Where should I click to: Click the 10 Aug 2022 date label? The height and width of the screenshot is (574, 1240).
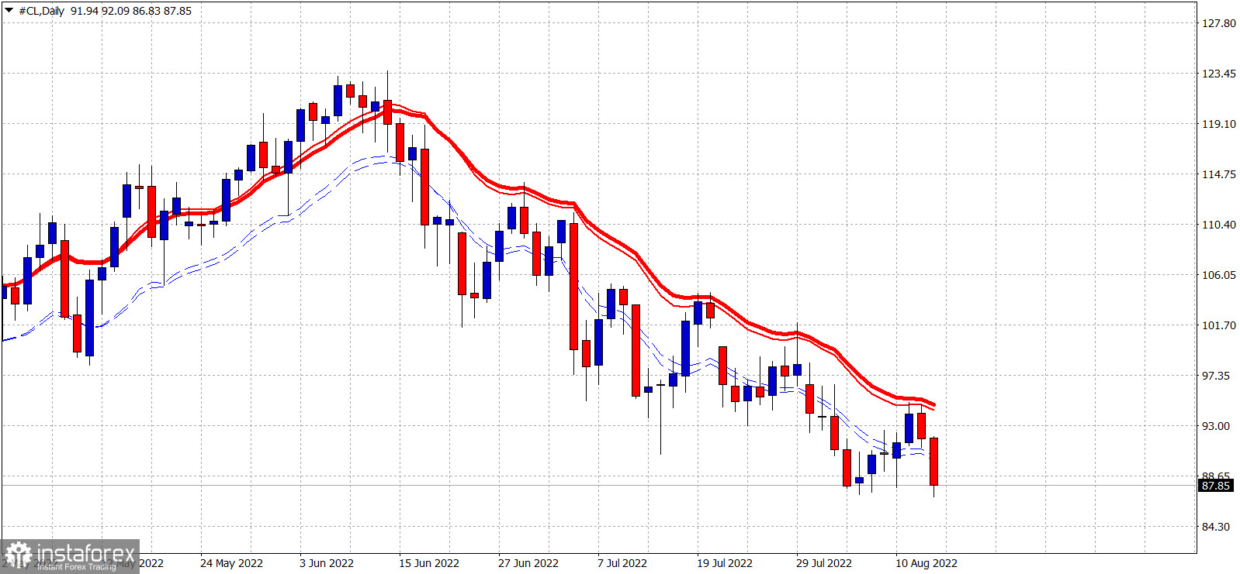pyautogui.click(x=927, y=563)
